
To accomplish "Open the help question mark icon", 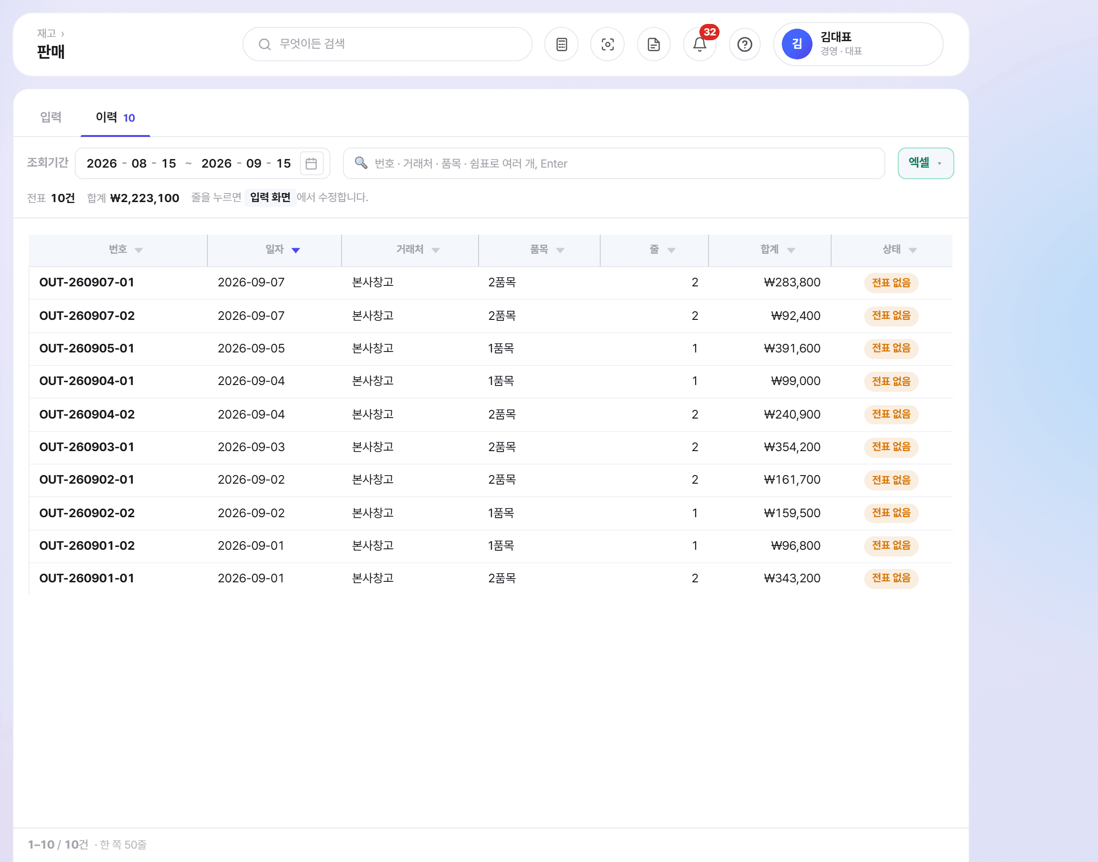I will tap(744, 45).
